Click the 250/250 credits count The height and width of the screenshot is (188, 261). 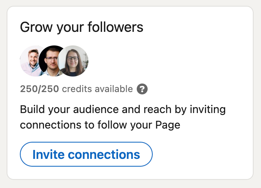(x=39, y=89)
